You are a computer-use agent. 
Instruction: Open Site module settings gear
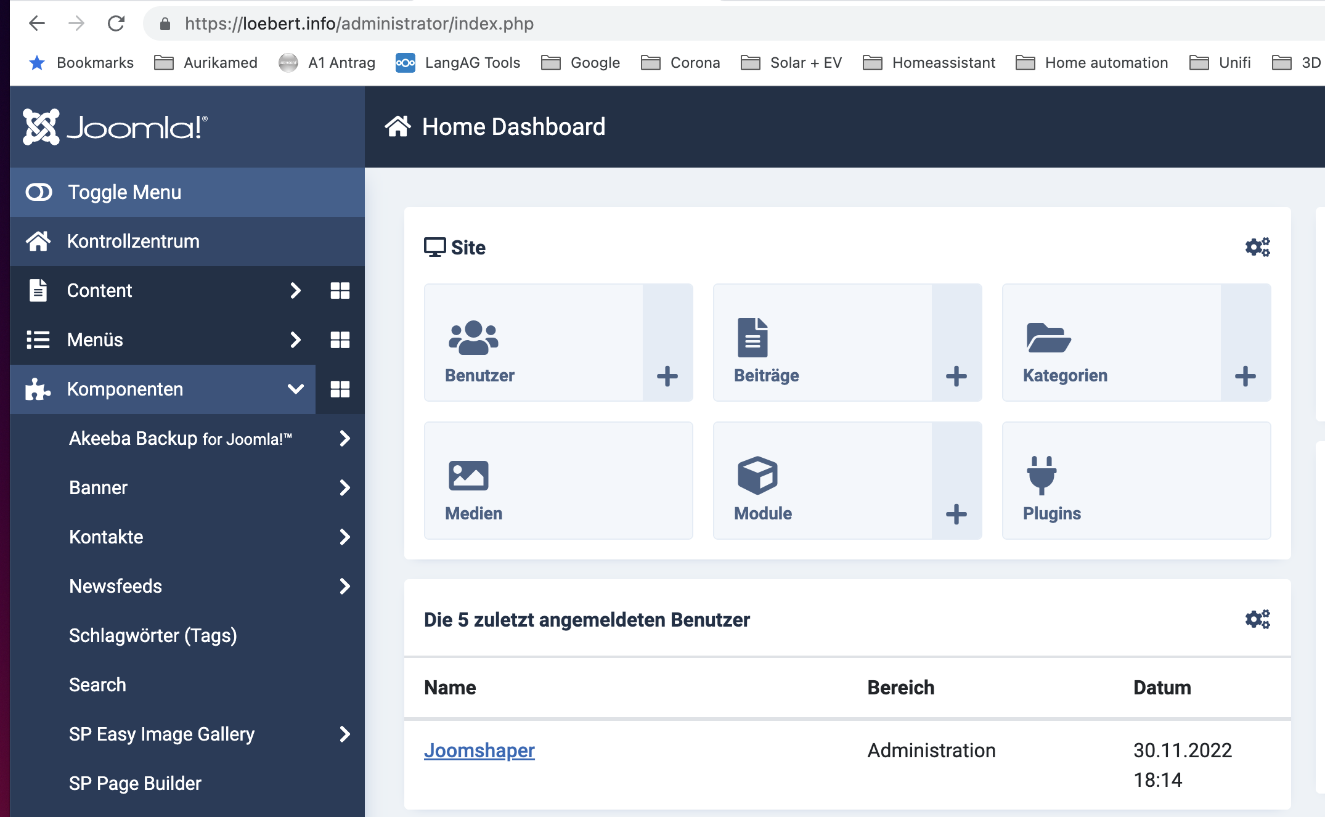1257,247
